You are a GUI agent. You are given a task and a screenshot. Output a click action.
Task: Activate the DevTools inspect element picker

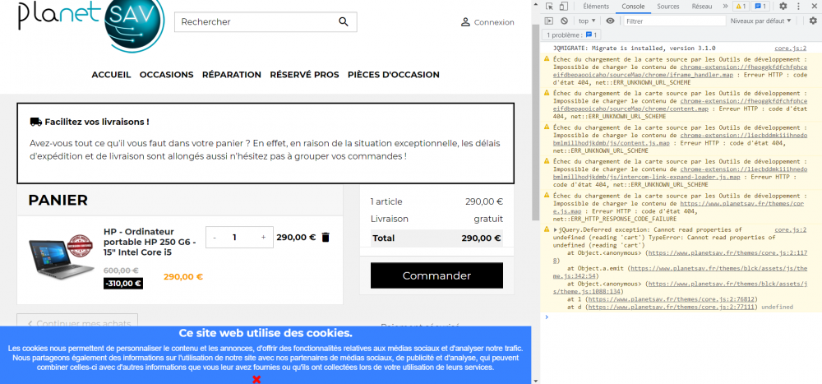pos(549,7)
